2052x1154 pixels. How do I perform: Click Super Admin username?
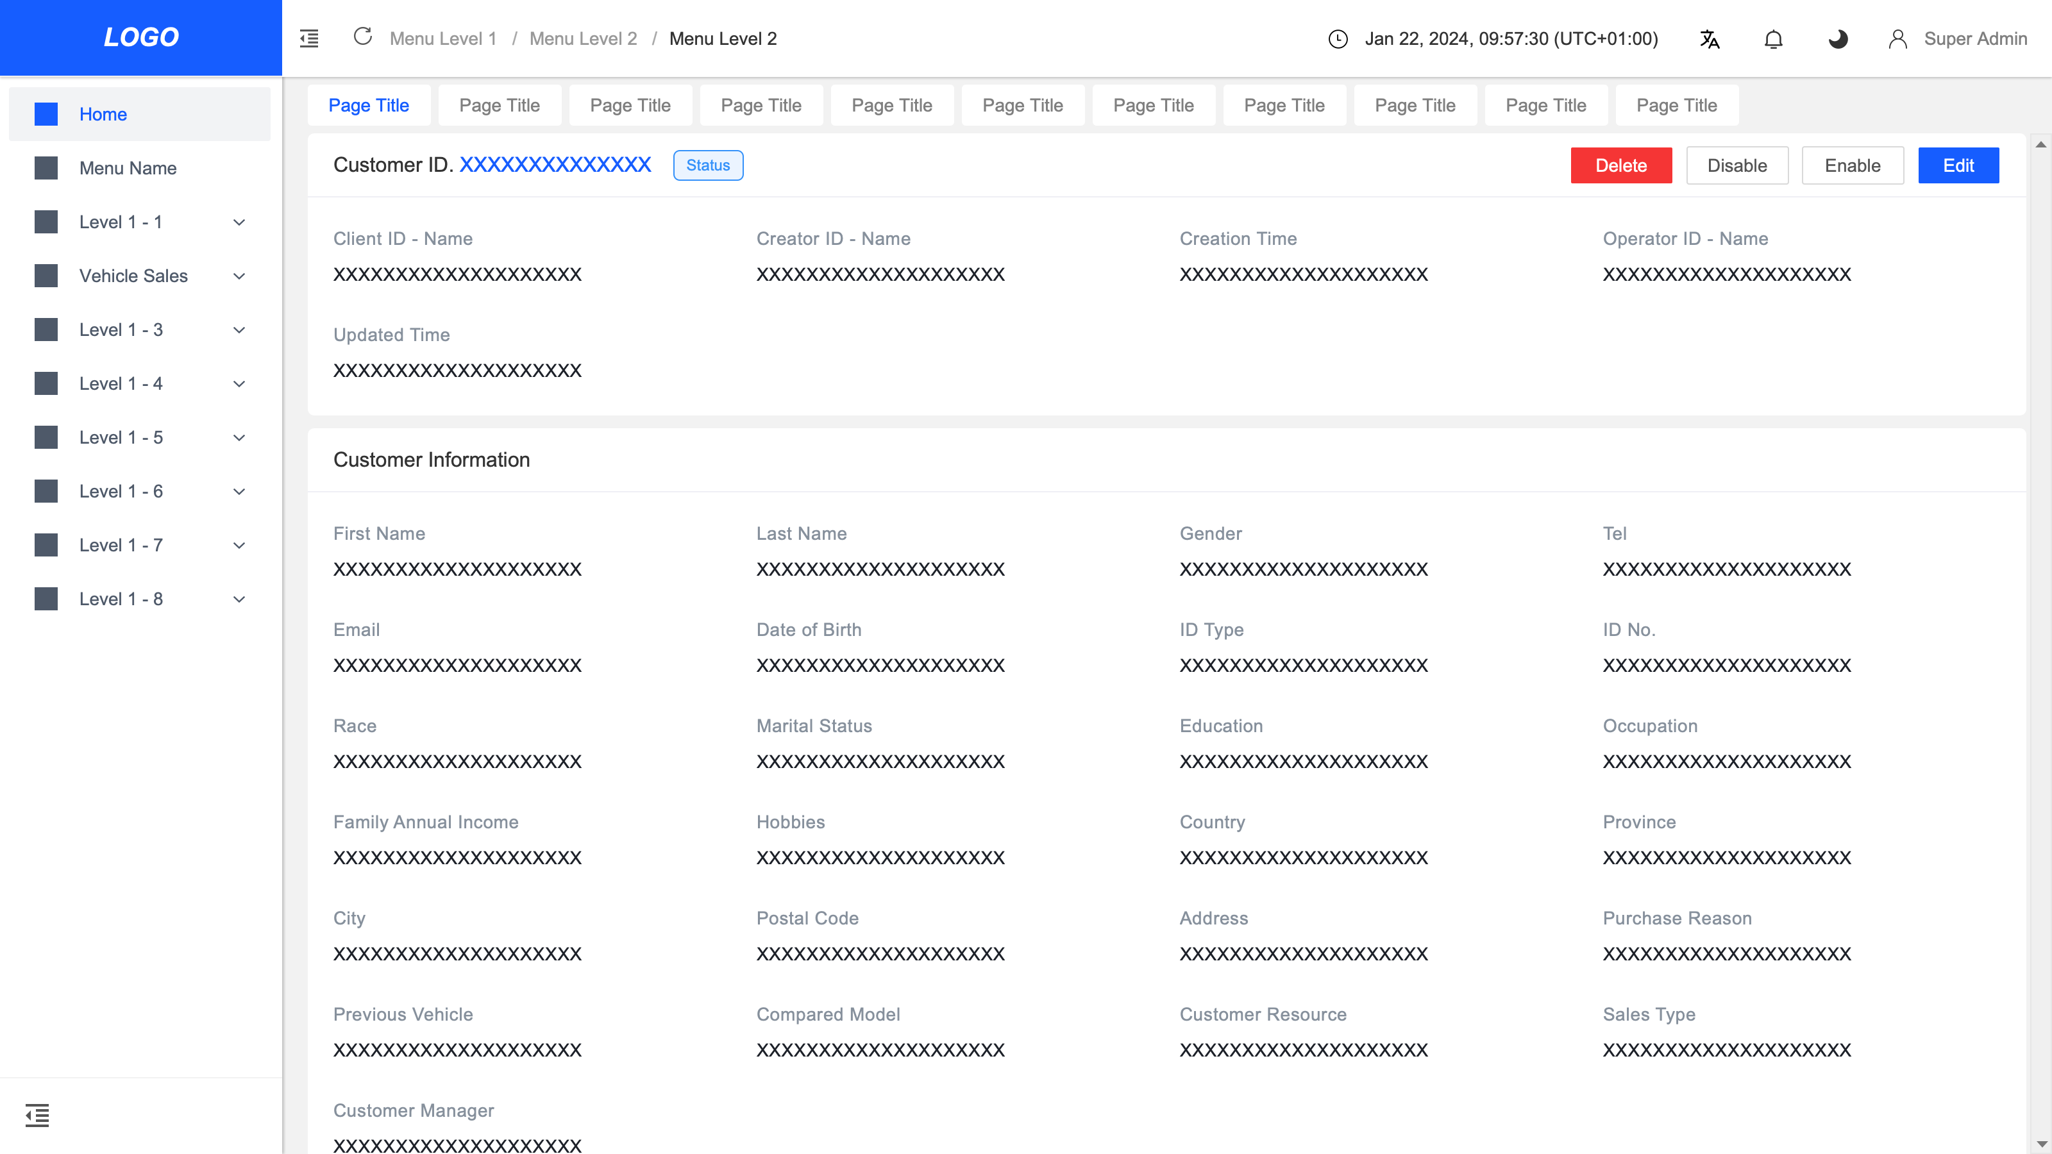click(x=1976, y=38)
